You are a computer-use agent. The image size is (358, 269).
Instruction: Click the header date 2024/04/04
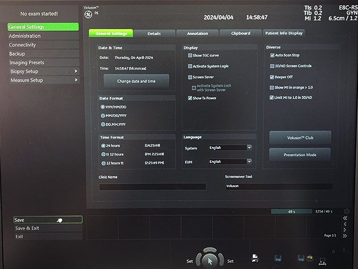pos(219,17)
